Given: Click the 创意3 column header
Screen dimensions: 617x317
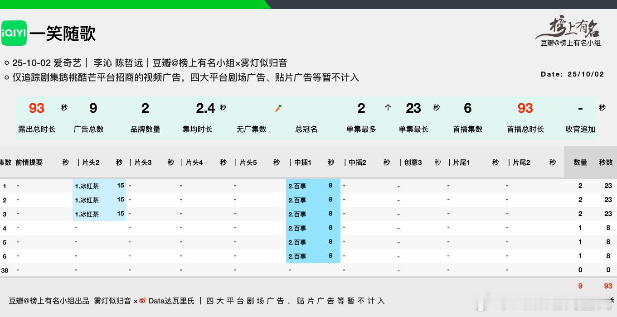Looking at the screenshot, I should click(413, 162).
